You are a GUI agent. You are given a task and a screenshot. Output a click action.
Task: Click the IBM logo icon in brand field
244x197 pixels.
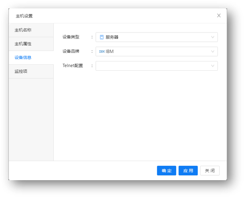click(102, 51)
